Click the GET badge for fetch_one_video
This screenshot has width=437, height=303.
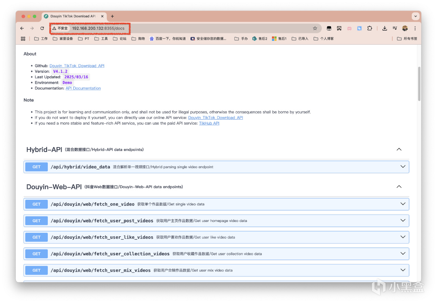[x=37, y=204]
